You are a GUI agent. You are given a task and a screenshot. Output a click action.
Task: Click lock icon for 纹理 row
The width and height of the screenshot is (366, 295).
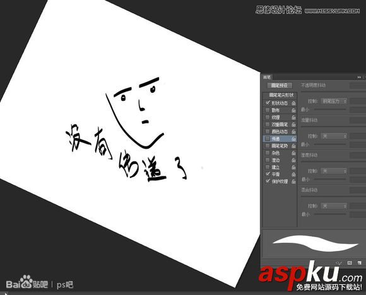click(293, 117)
